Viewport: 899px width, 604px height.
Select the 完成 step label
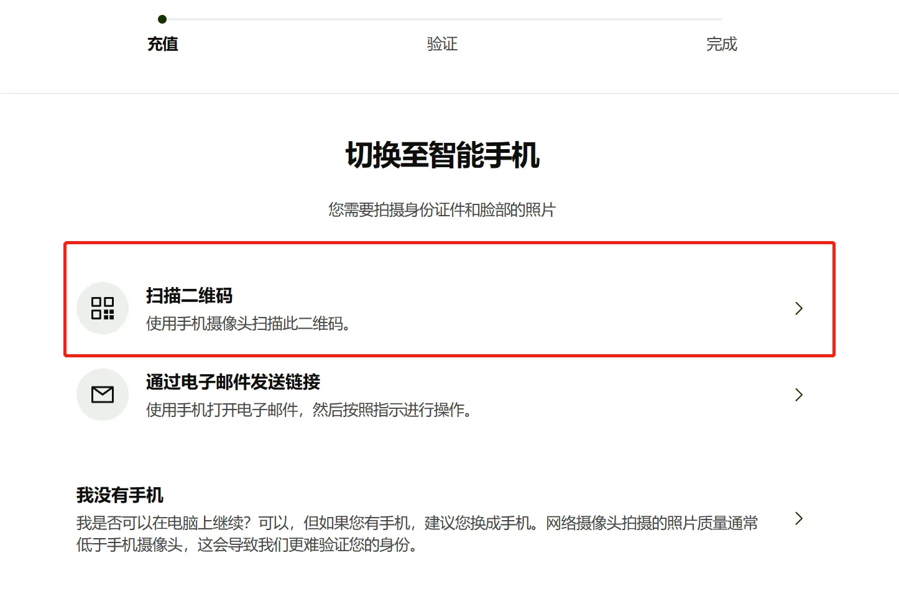tap(721, 44)
